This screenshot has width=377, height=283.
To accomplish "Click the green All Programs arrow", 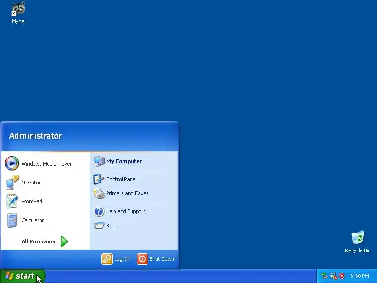I will point(64,241).
